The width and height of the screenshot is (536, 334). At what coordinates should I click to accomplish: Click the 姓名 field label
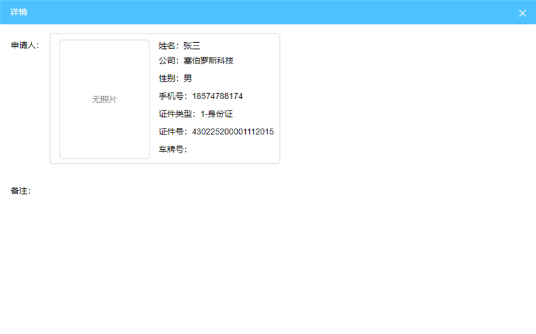click(169, 46)
